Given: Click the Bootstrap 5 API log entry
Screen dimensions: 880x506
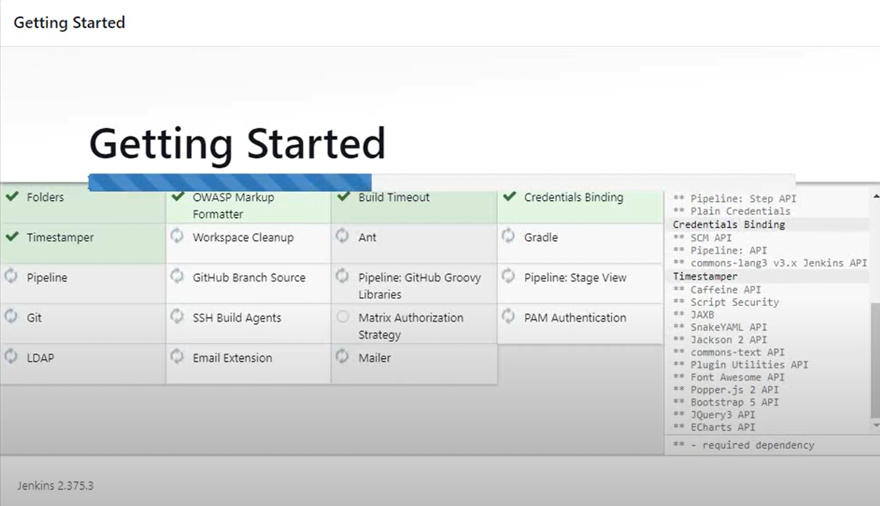Looking at the screenshot, I should [x=726, y=402].
